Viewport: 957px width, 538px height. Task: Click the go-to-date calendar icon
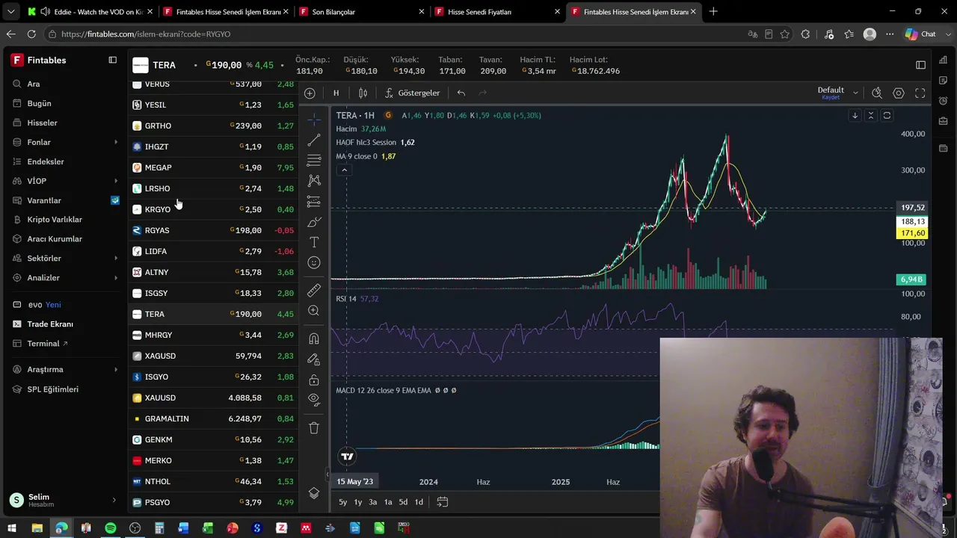pyautogui.click(x=443, y=501)
